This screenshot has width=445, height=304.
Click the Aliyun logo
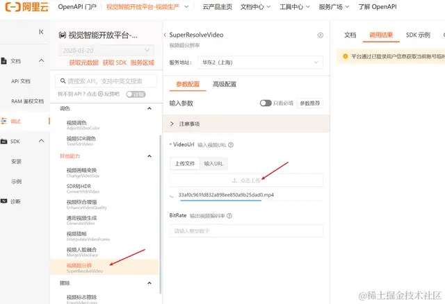(27, 7)
